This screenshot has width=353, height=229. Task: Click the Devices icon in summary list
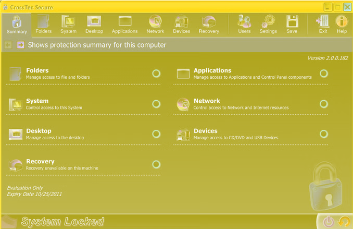click(183, 135)
